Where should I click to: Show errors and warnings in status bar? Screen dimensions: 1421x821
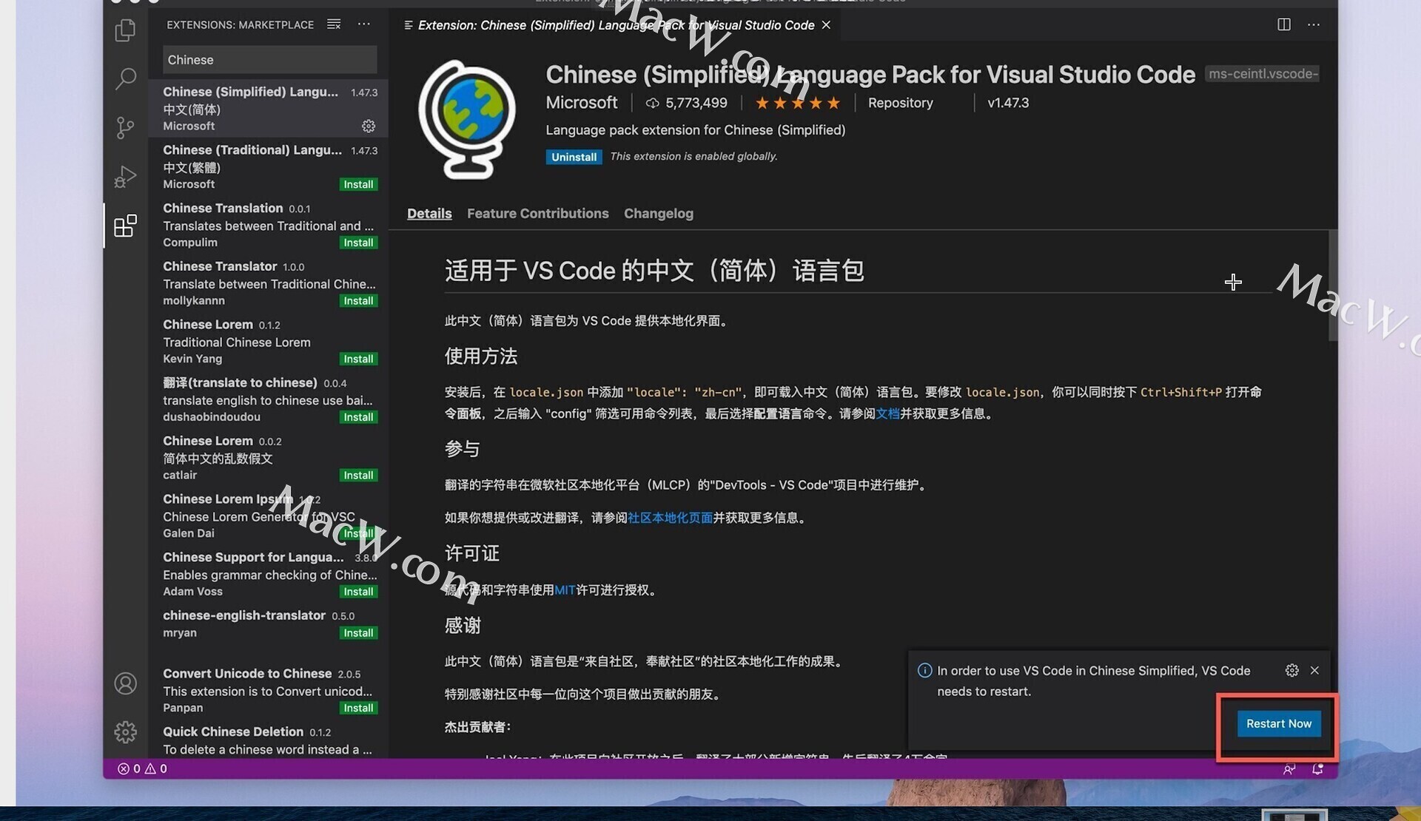point(142,768)
